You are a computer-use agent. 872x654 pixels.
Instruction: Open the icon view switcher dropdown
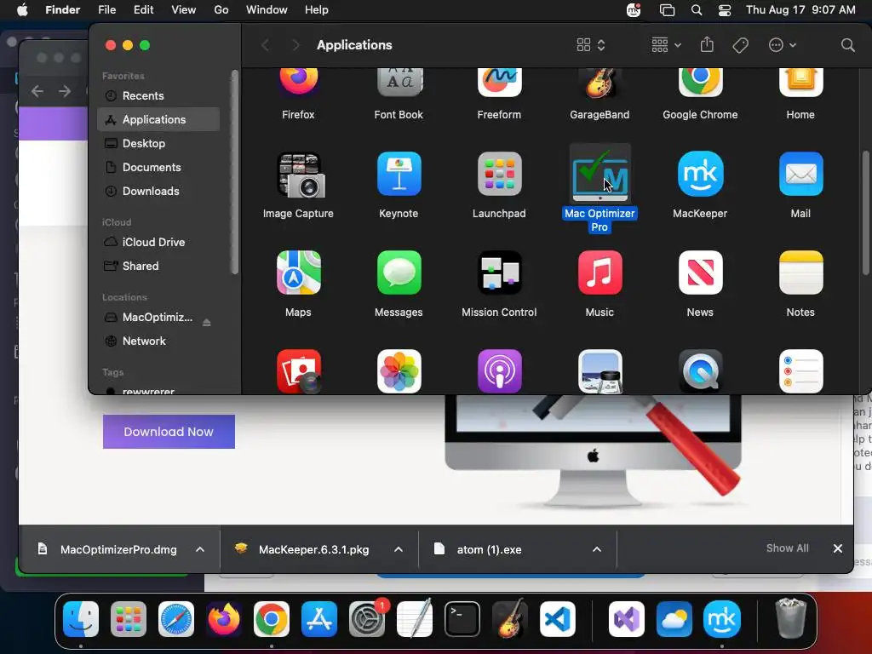591,45
